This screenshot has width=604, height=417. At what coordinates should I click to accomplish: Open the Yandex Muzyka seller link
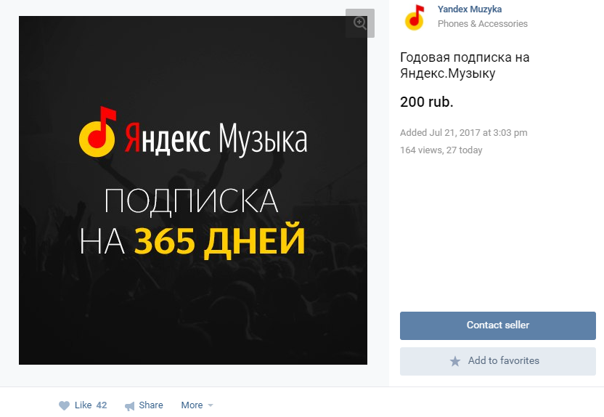[x=470, y=9]
